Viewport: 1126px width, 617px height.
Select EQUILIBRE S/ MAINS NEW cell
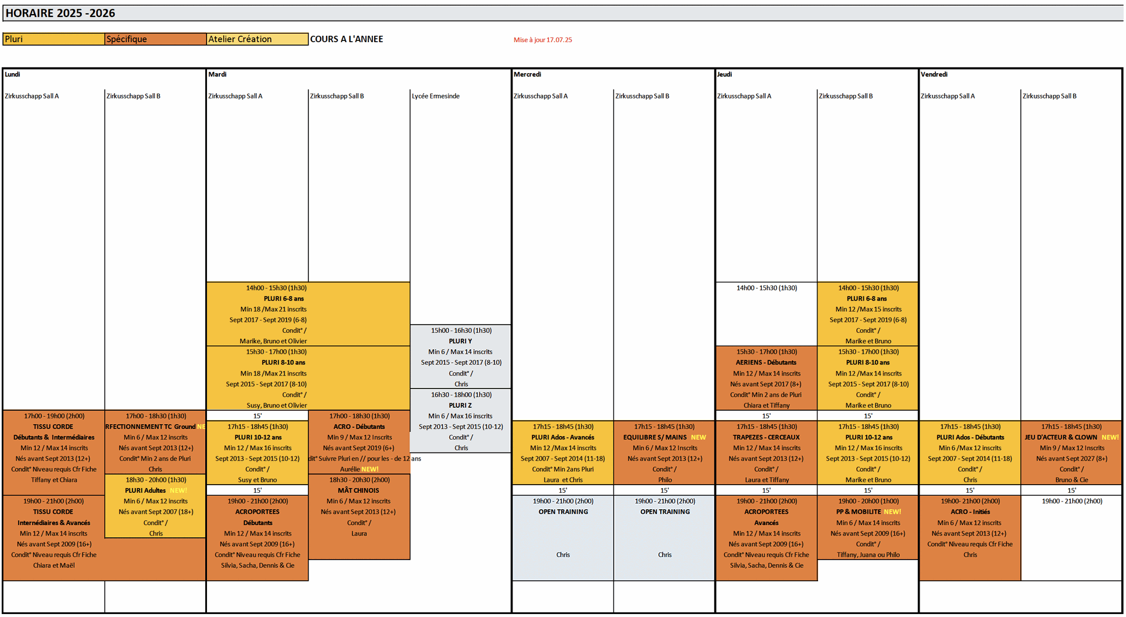pyautogui.click(x=664, y=438)
